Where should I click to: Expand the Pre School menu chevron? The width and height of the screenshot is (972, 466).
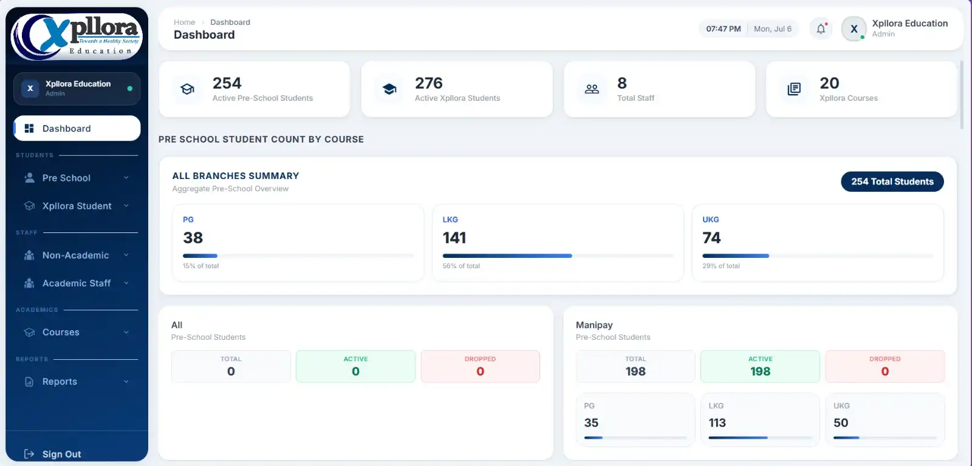126,178
